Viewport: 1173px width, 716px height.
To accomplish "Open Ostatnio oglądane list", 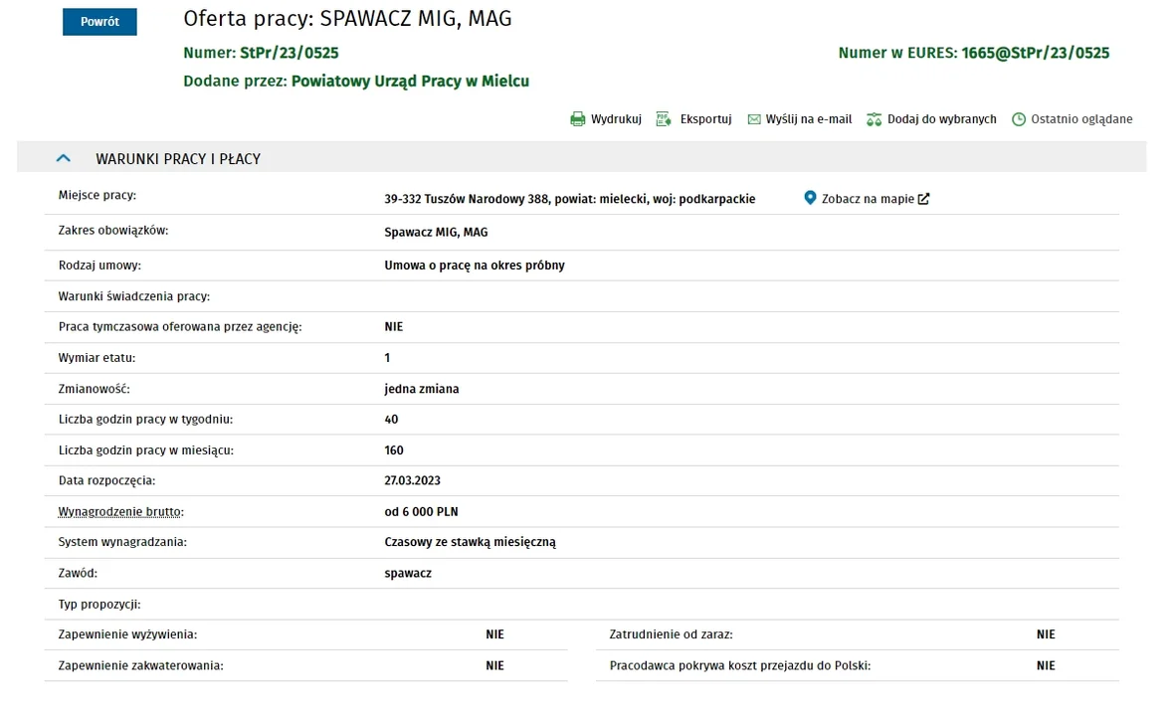I will 1081,119.
